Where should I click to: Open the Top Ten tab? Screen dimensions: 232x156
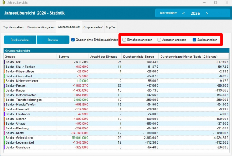(x=111, y=27)
